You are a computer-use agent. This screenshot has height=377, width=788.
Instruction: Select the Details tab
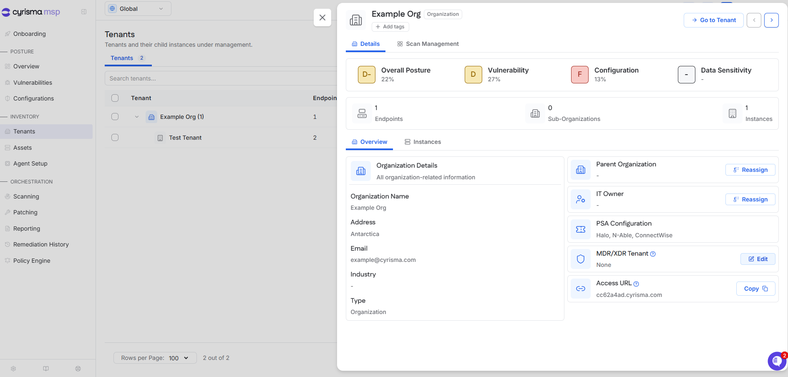click(x=365, y=44)
